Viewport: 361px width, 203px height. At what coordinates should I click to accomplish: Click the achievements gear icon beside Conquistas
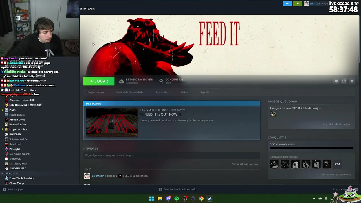coord(161,81)
